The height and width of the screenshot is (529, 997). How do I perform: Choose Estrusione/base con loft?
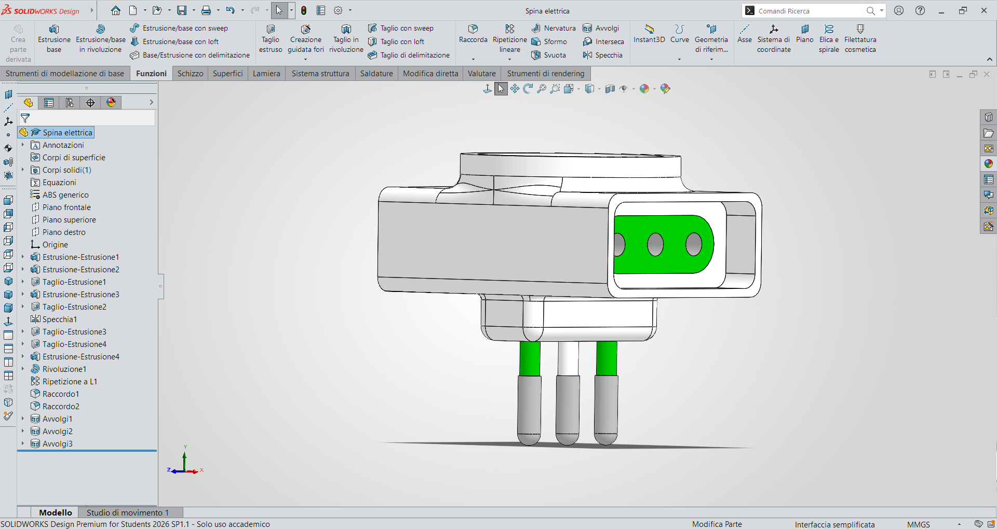(x=174, y=41)
